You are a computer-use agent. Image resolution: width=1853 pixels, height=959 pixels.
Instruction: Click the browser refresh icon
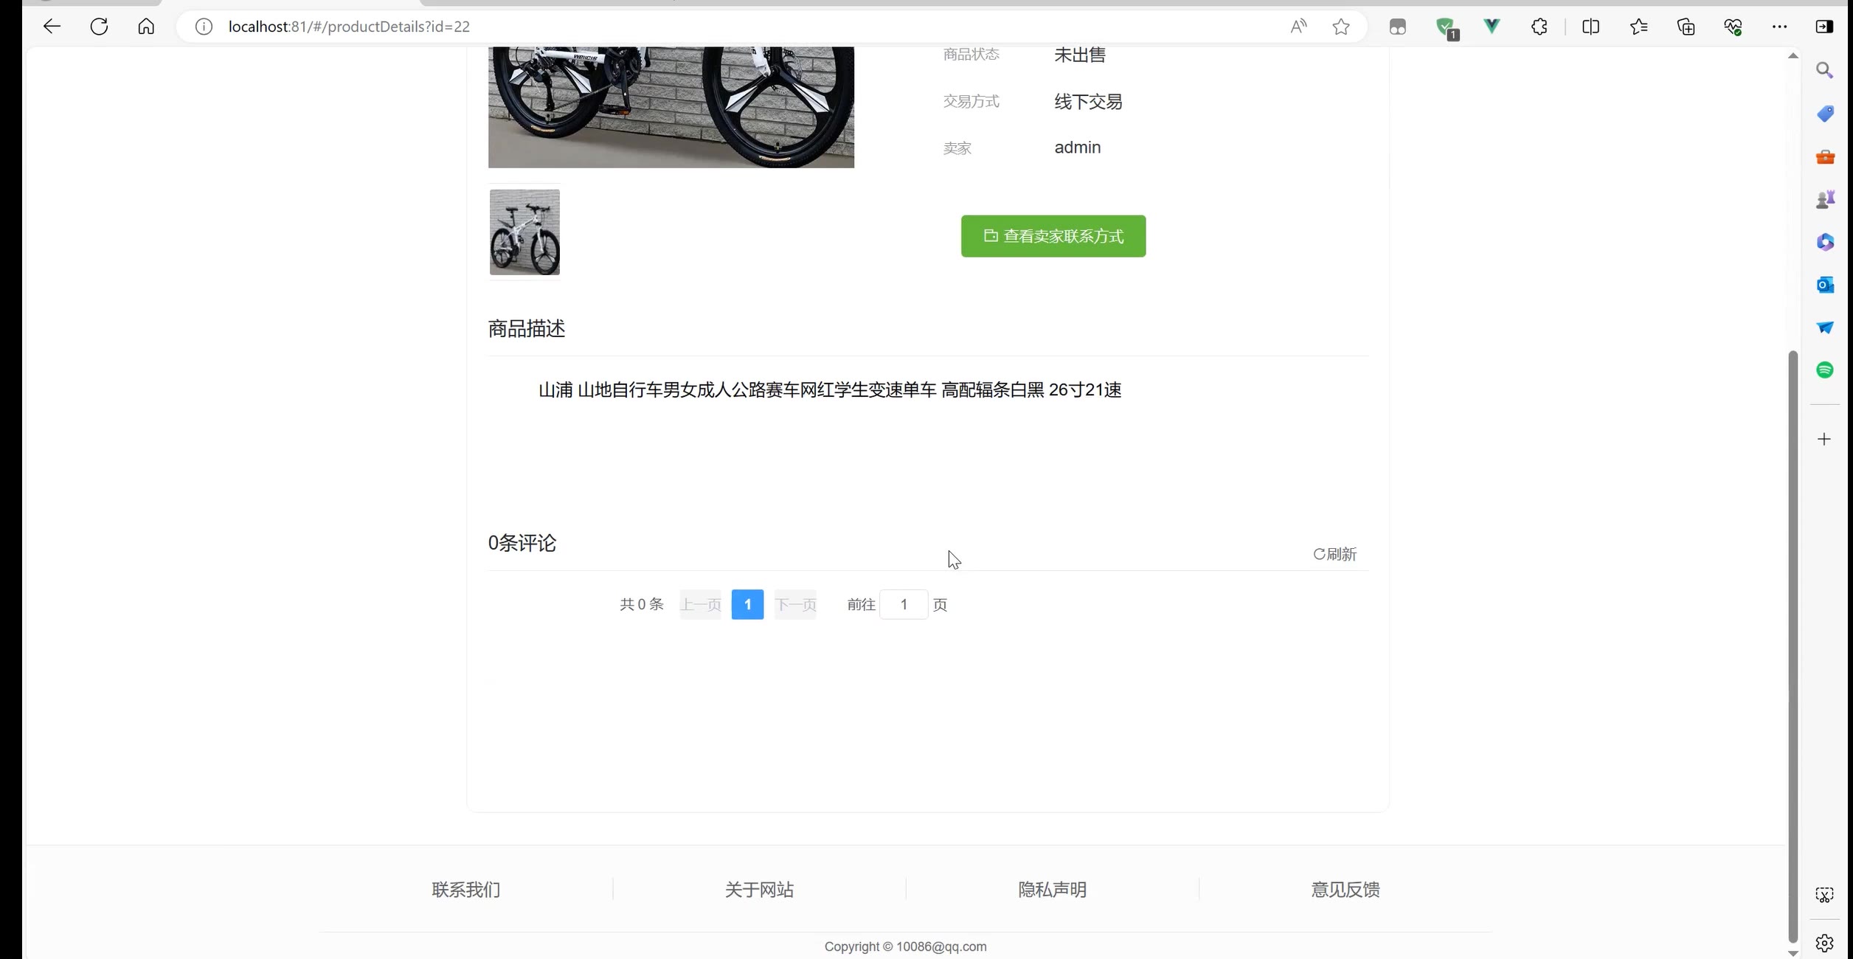coord(99,27)
